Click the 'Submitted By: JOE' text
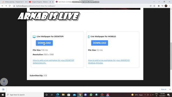Viewport: 172px width, 97px height. [x=38, y=75]
